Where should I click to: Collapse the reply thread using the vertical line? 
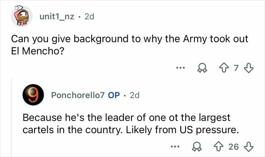click(x=11, y=117)
